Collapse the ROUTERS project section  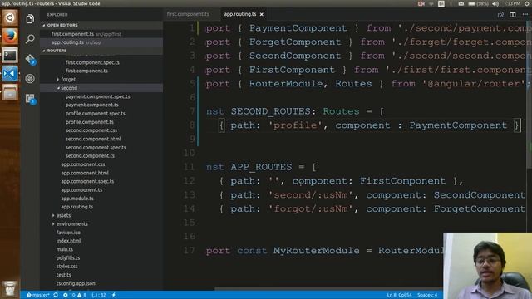click(57, 51)
